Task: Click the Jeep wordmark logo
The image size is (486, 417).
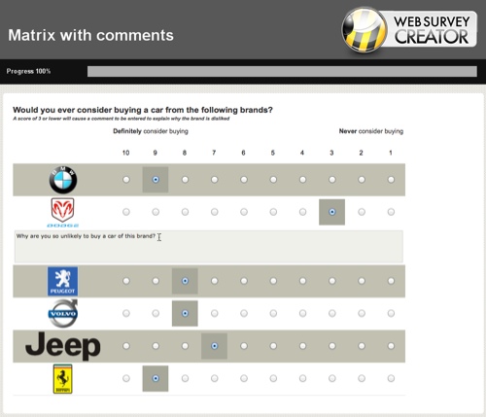Action: 63,346
